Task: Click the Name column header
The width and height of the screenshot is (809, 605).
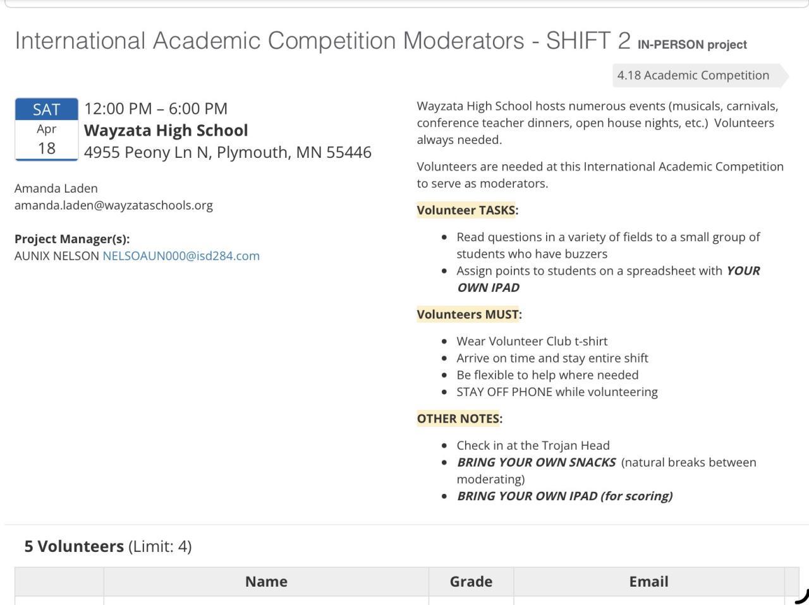Action: click(266, 582)
